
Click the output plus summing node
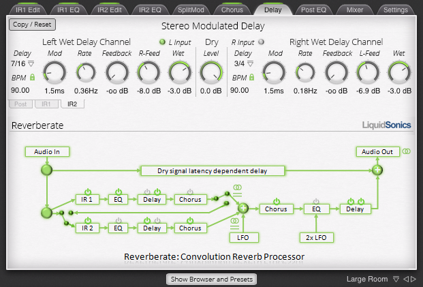click(377, 170)
